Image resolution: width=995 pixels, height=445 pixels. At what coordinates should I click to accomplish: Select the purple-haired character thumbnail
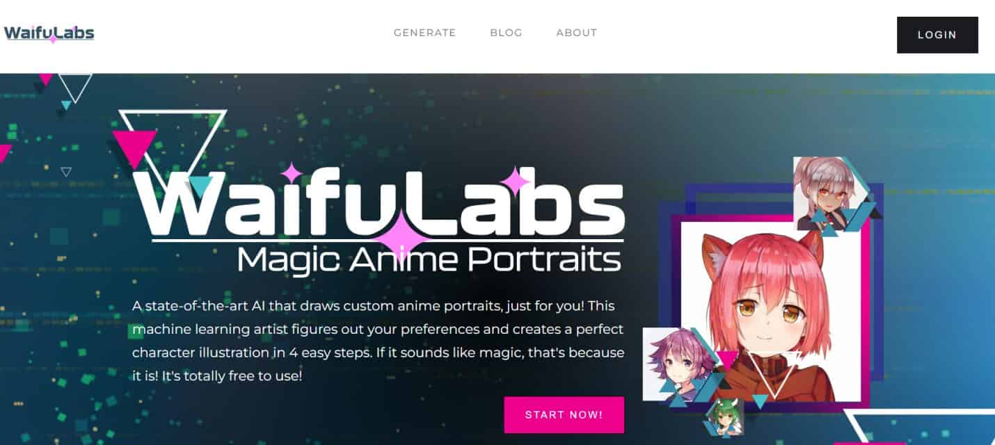click(671, 364)
